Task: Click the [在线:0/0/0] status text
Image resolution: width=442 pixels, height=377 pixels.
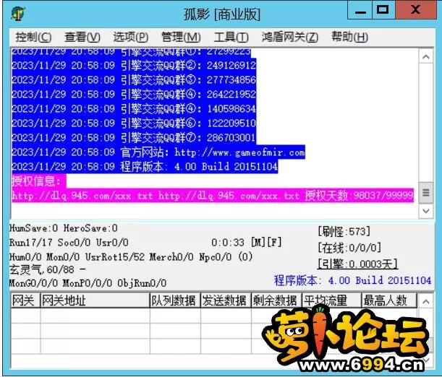Action: [x=349, y=248]
